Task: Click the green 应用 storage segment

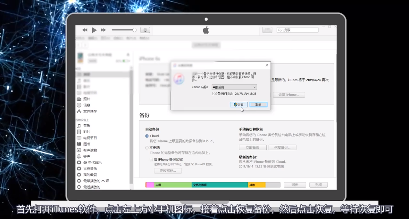Action: coord(173,185)
